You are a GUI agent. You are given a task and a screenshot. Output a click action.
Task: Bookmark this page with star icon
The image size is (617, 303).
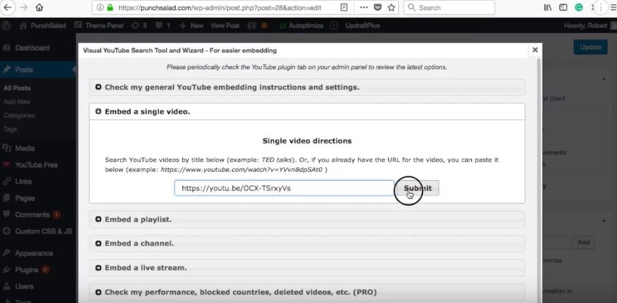pyautogui.click(x=391, y=7)
